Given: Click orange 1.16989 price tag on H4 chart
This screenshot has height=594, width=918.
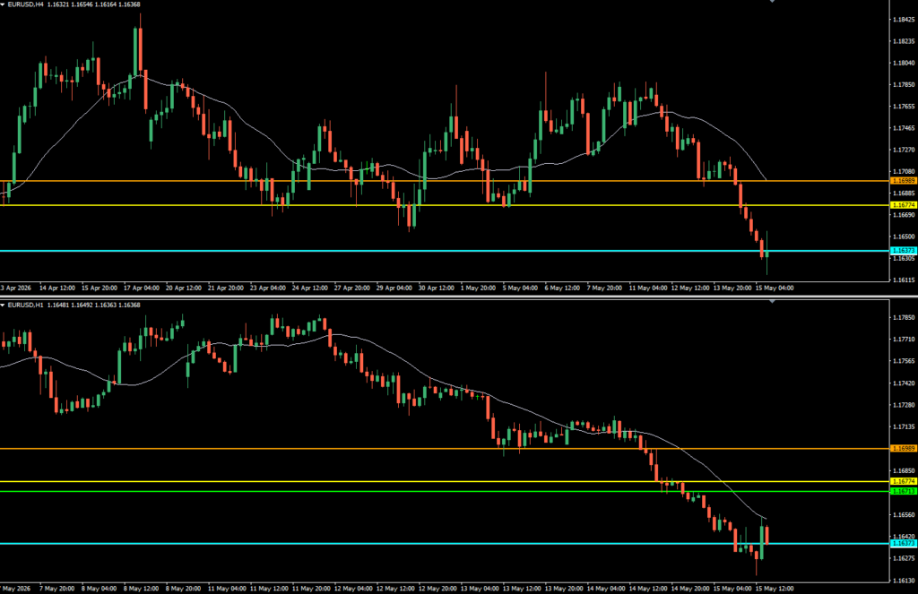Looking at the screenshot, I should 904,181.
